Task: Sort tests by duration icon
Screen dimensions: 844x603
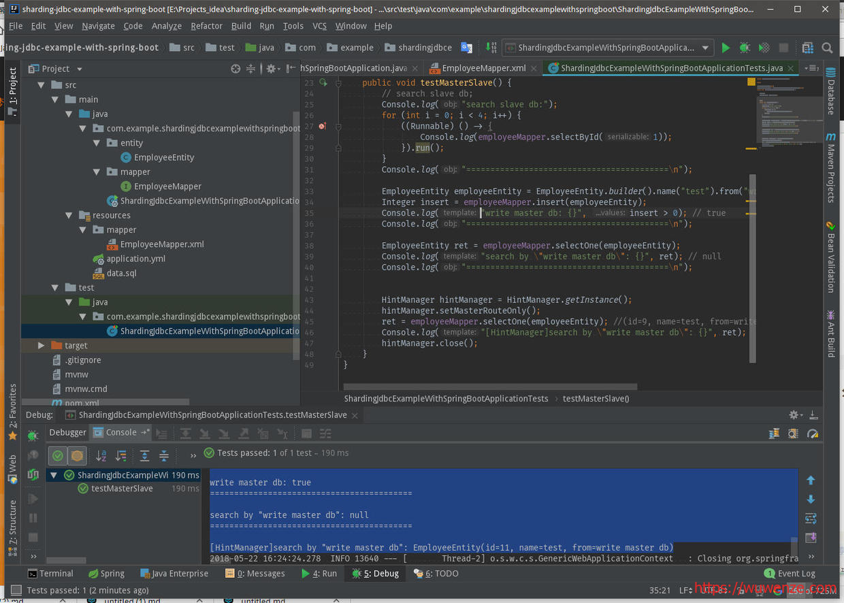Action: point(120,455)
